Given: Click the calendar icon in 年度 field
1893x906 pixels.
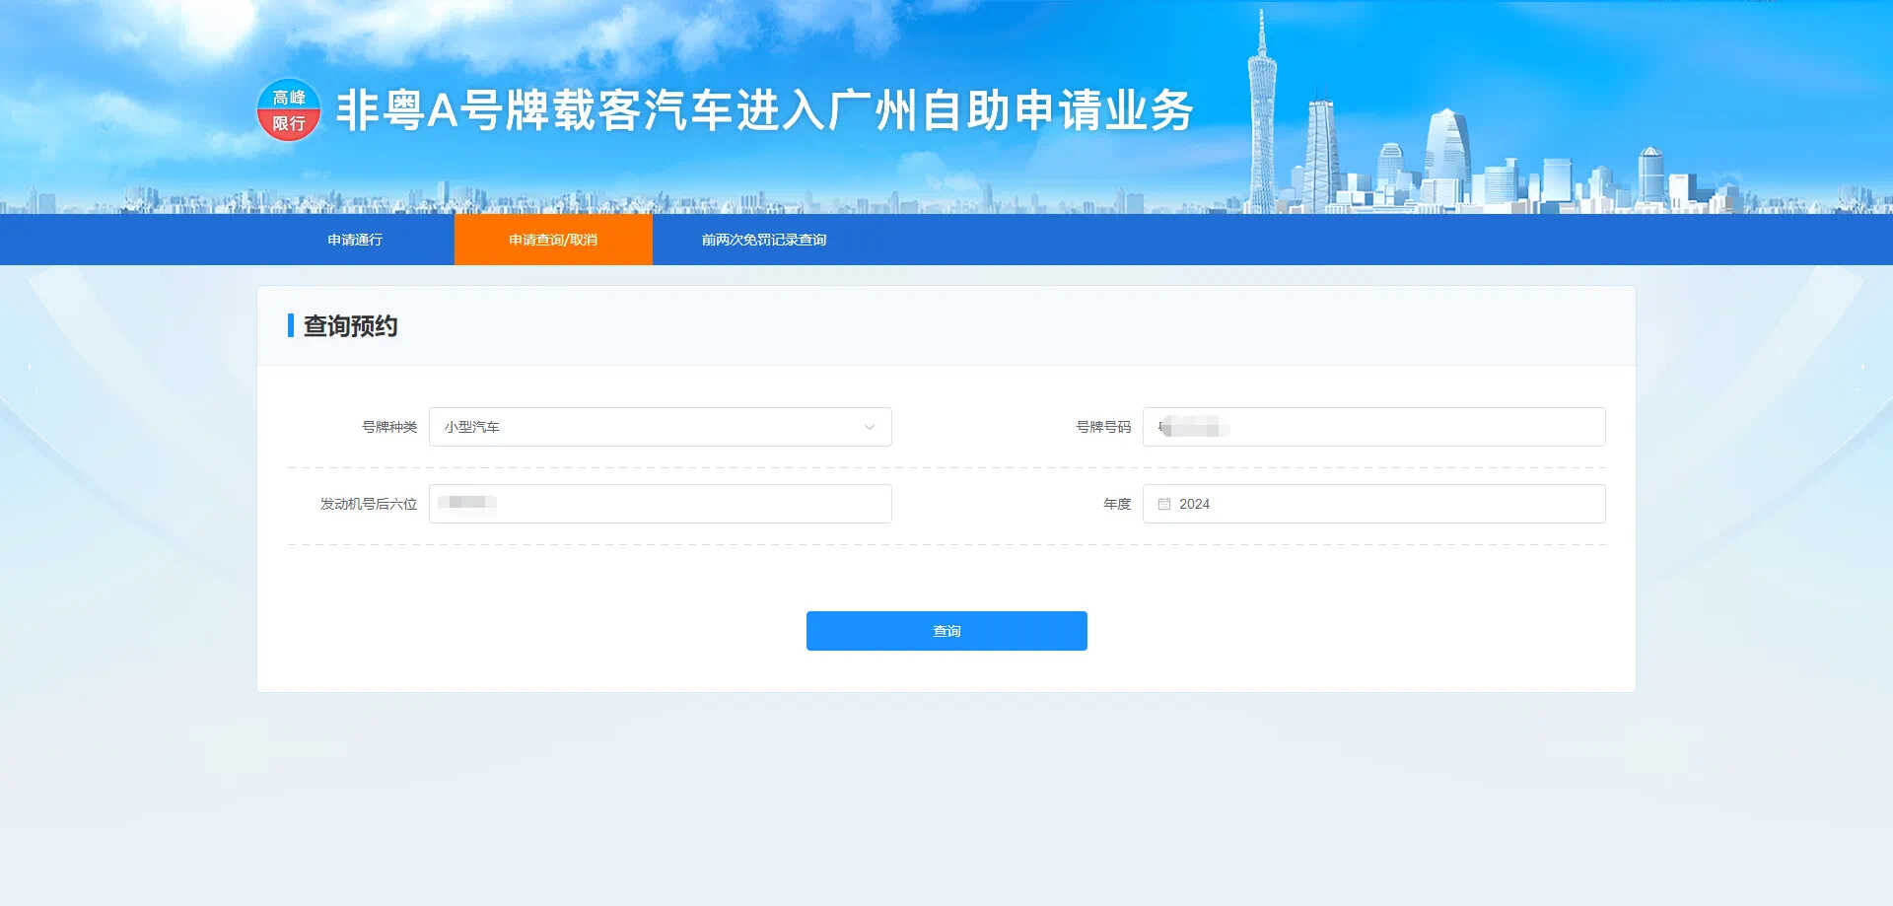Looking at the screenshot, I should 1163,504.
